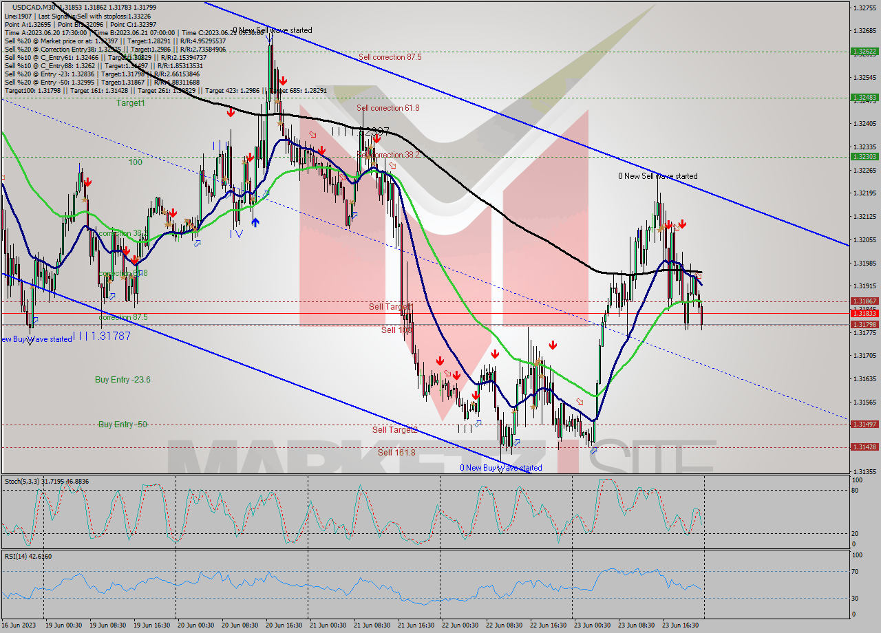Click the 'Sell correction 61.8' label
881x633 pixels.
point(388,108)
